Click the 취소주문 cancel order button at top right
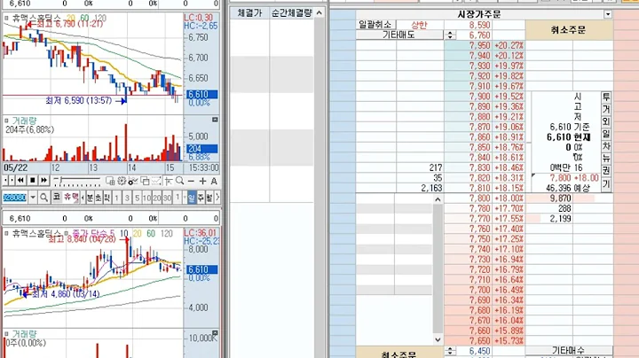The height and width of the screenshot is (358, 639). (569, 30)
